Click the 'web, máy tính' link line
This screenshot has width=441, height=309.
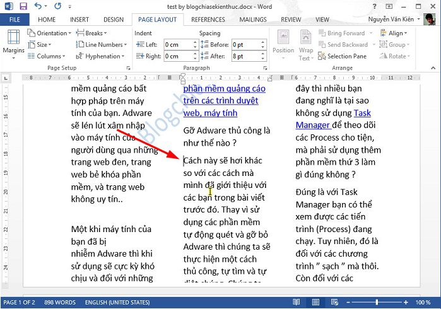click(x=210, y=113)
